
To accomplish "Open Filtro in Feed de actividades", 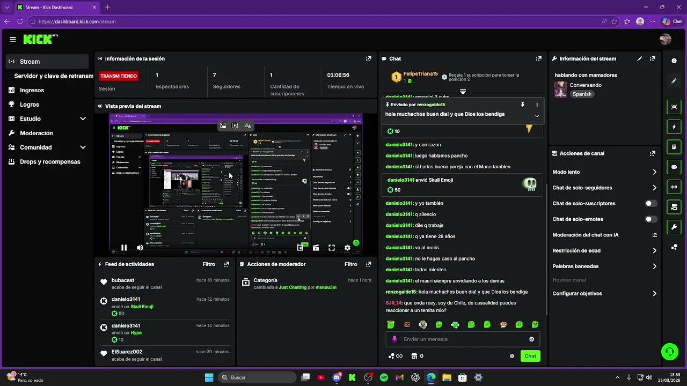I will point(209,264).
